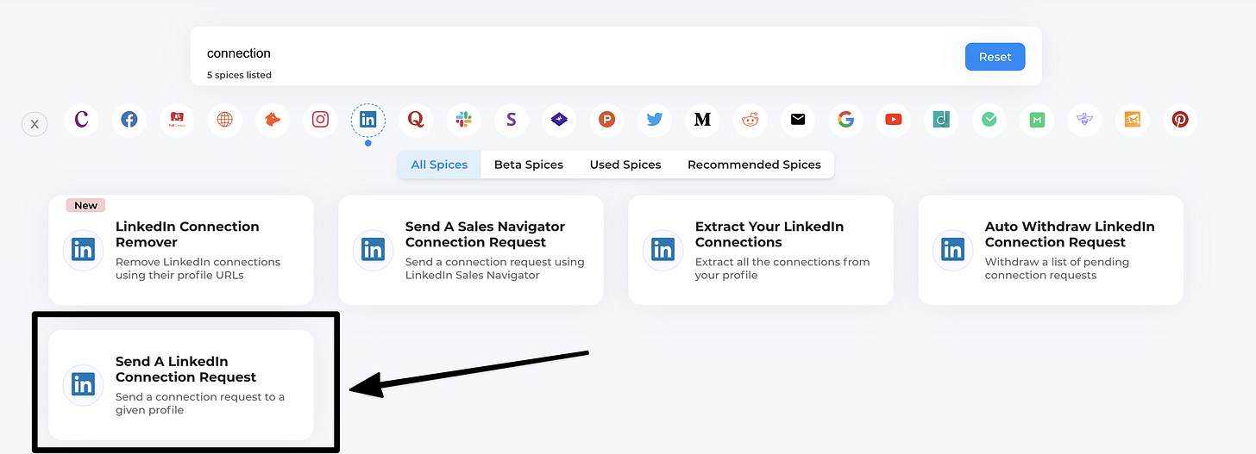
Task: Open the Recommended Spices tab
Action: (x=754, y=165)
